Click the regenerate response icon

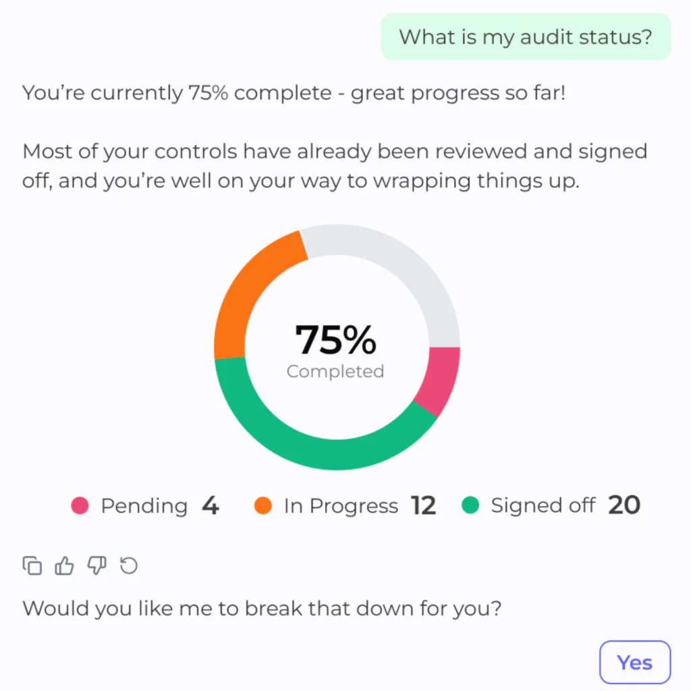point(128,565)
